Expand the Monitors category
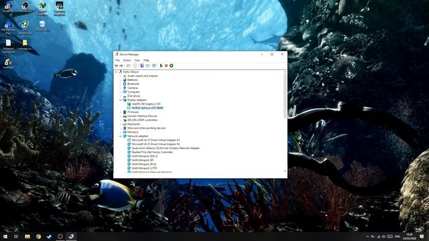 [121, 132]
